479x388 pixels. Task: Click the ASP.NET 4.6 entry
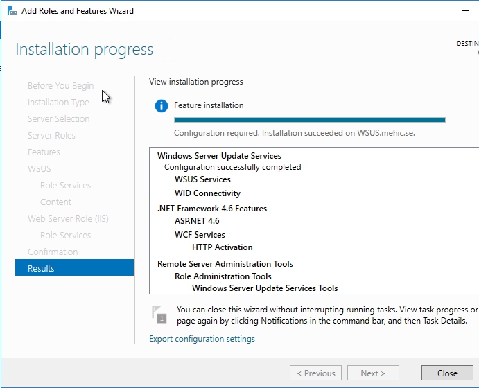[197, 221]
